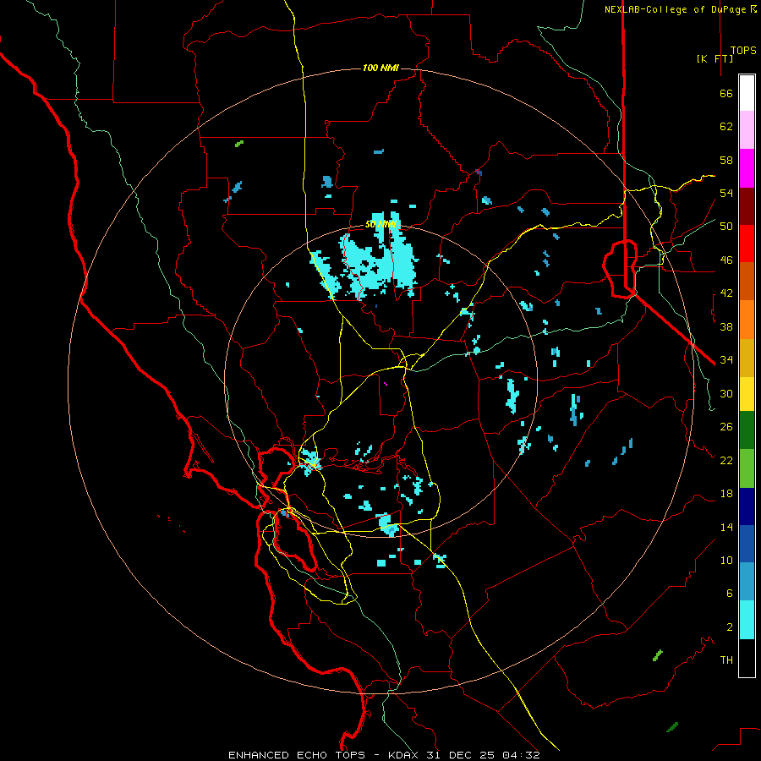Select the 10 legend value
The image size is (761, 761).
tap(726, 560)
